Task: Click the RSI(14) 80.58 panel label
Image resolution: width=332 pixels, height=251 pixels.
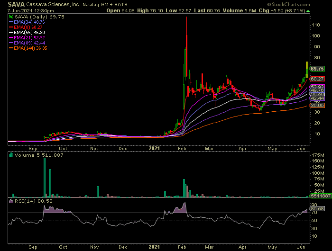Action: point(34,201)
